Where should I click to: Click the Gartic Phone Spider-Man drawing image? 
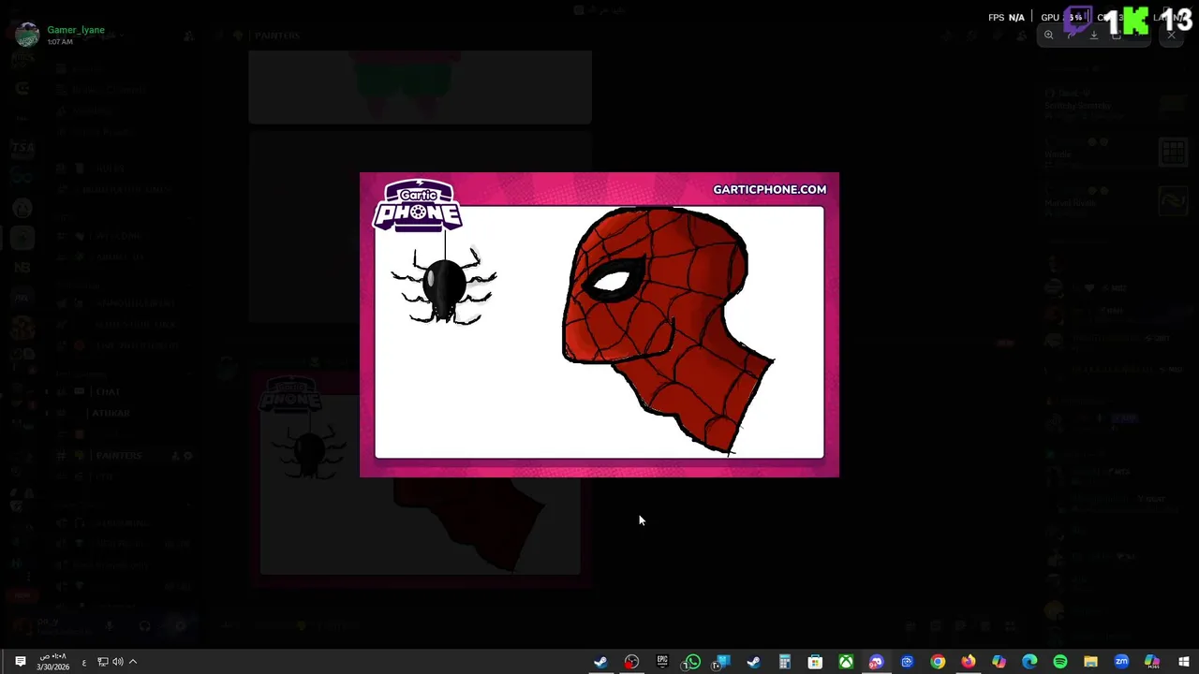(x=599, y=325)
